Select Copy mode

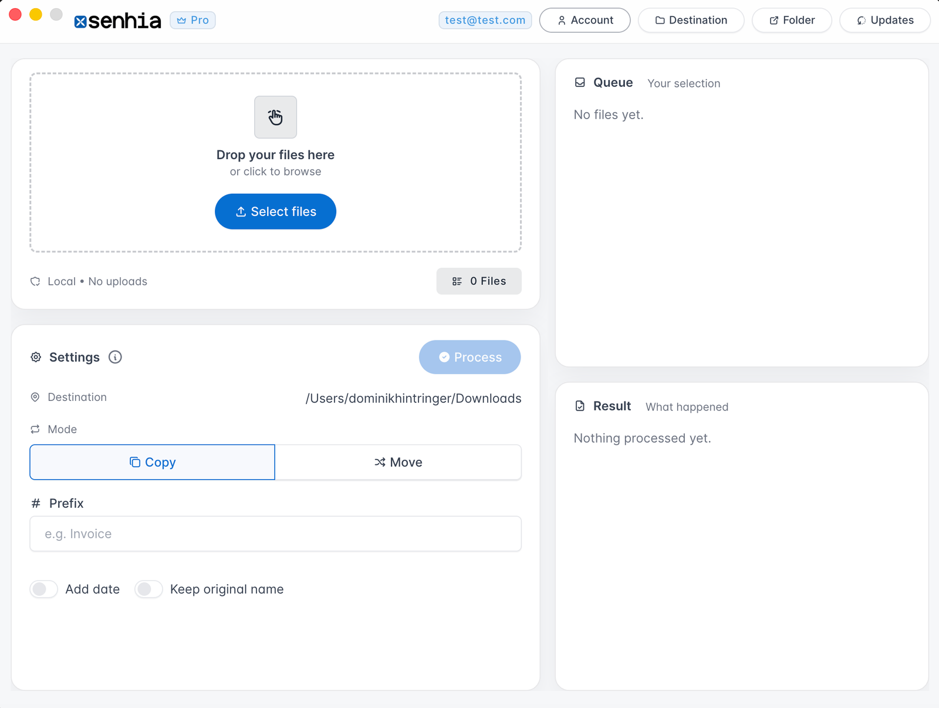[153, 463]
